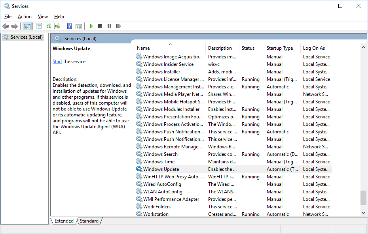Sort by the Name column header
Screen dimensions: 368x234
[x=171, y=48]
